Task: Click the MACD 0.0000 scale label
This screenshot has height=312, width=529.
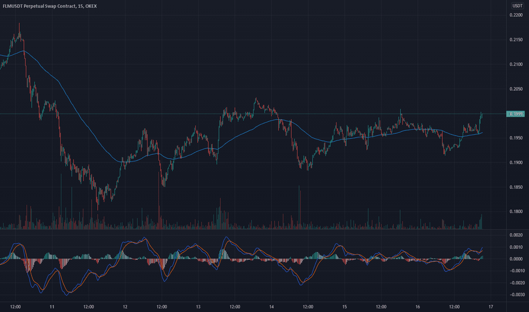Action: tap(516, 259)
